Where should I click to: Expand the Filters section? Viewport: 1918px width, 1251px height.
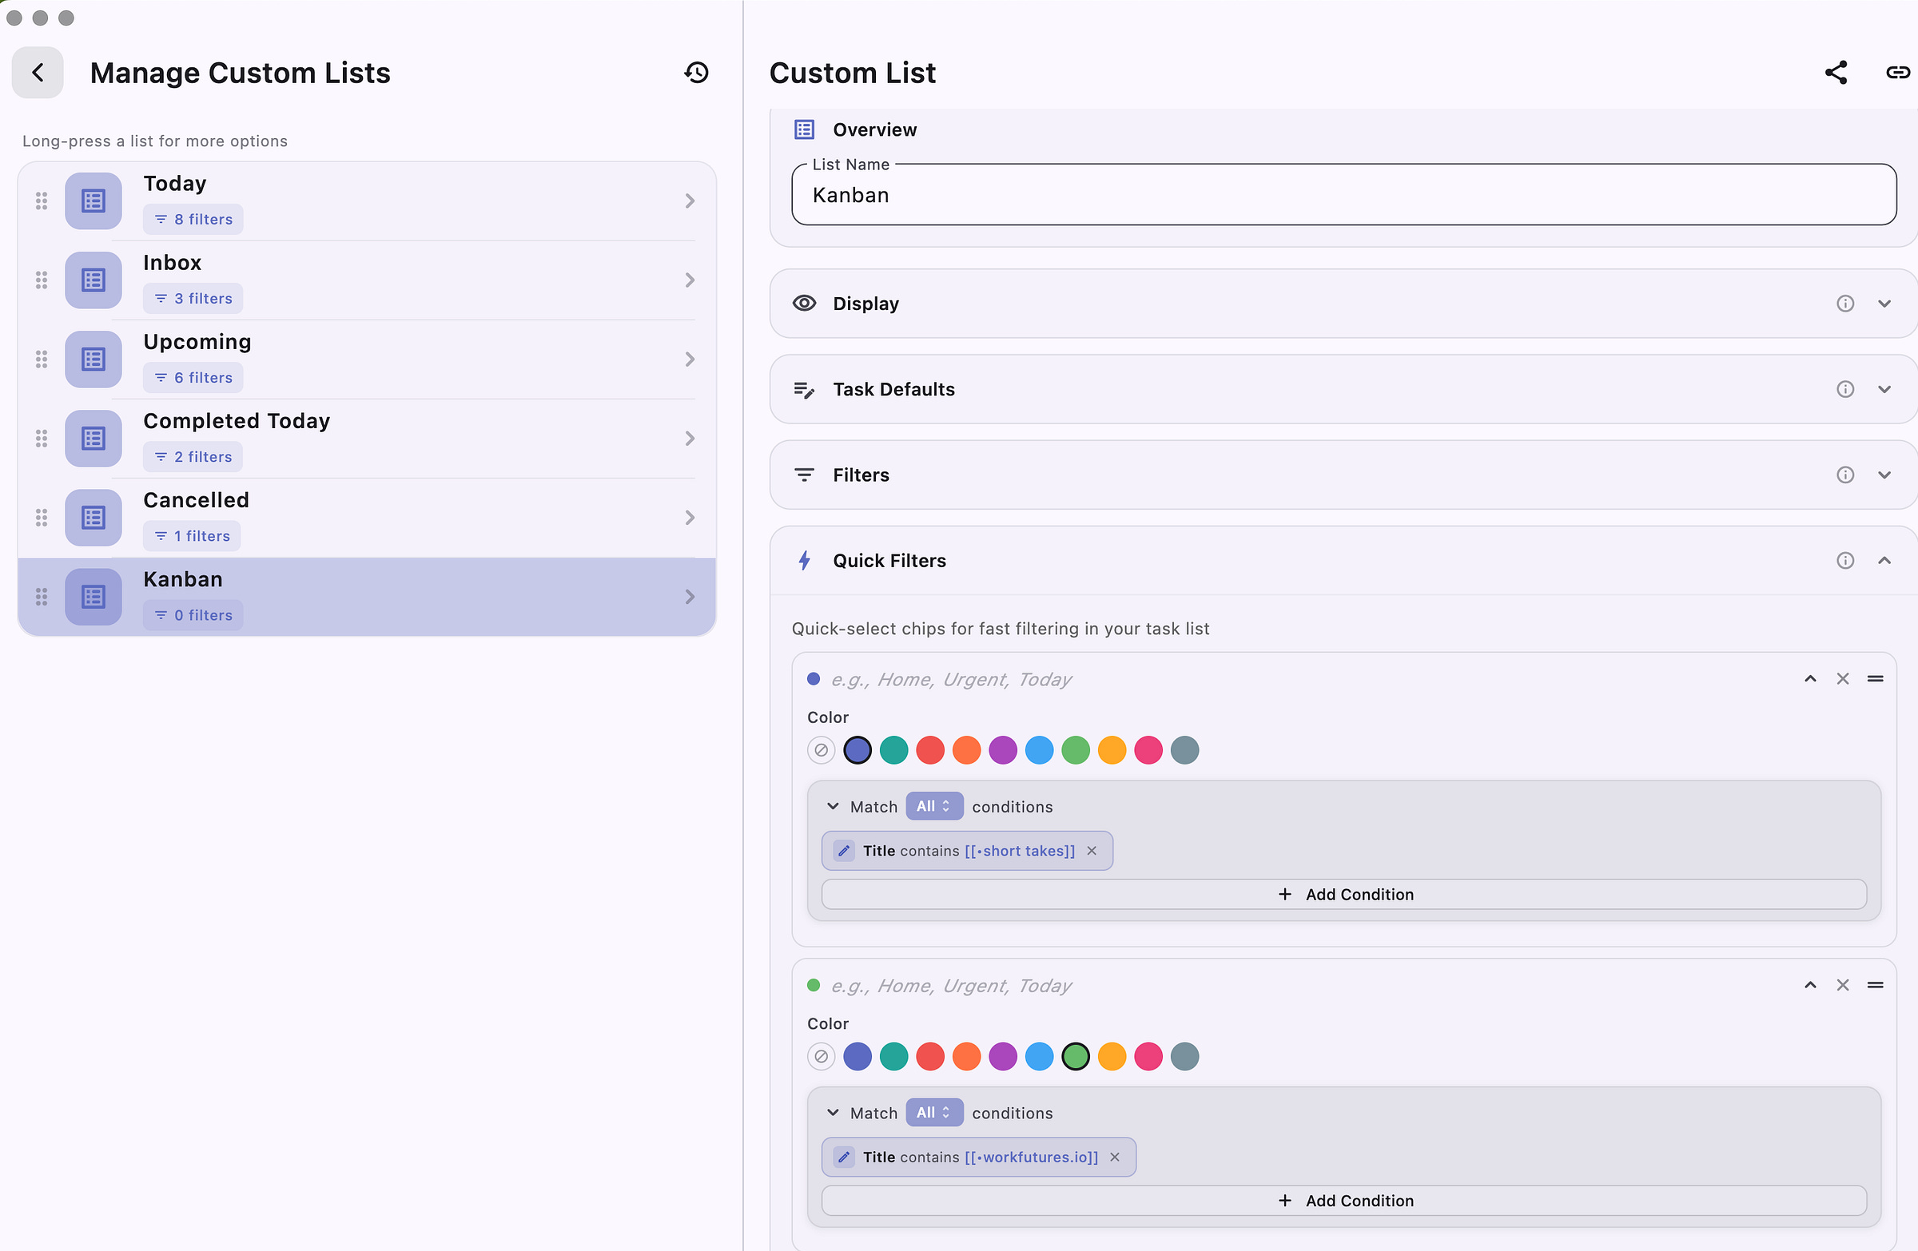point(1884,475)
